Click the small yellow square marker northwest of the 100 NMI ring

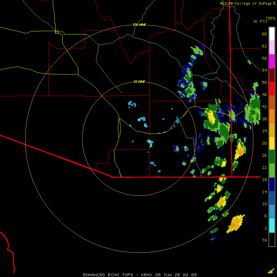click(57, 32)
